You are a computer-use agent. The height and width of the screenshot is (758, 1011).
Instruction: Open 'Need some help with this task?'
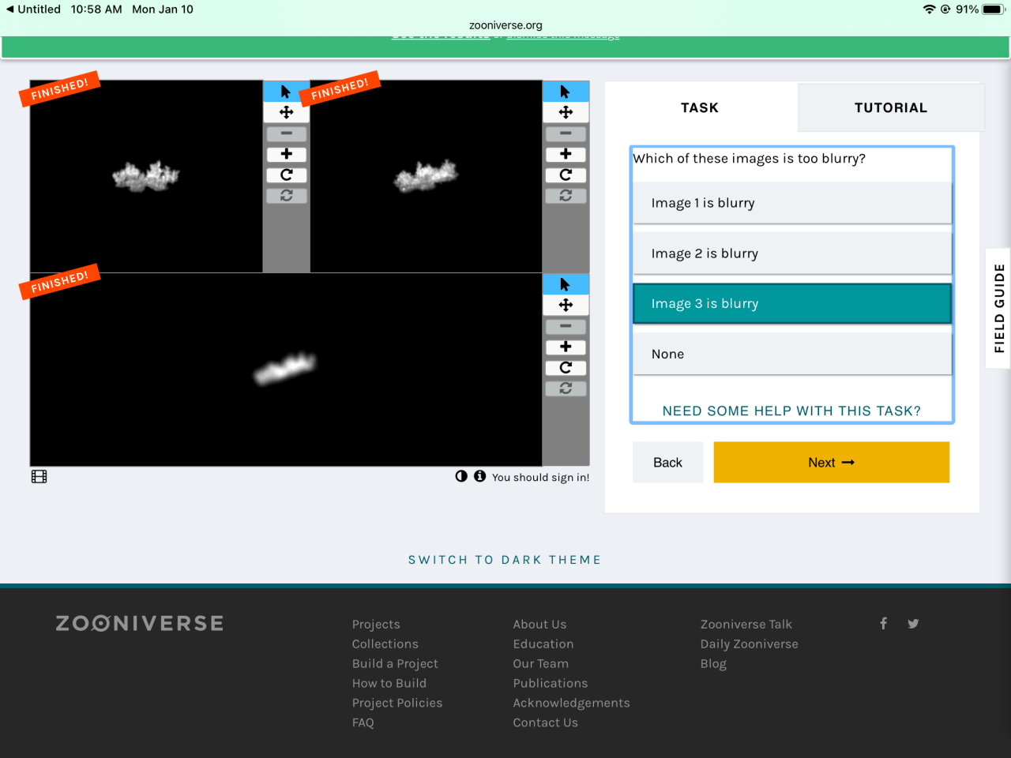791,411
